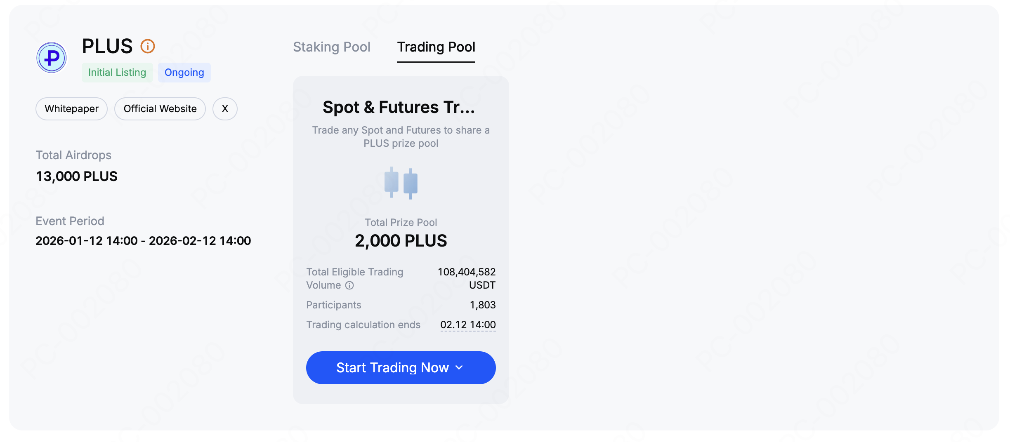The image size is (1010, 442).
Task: Click the 2,000 PLUS prize pool amount
Action: pos(401,241)
